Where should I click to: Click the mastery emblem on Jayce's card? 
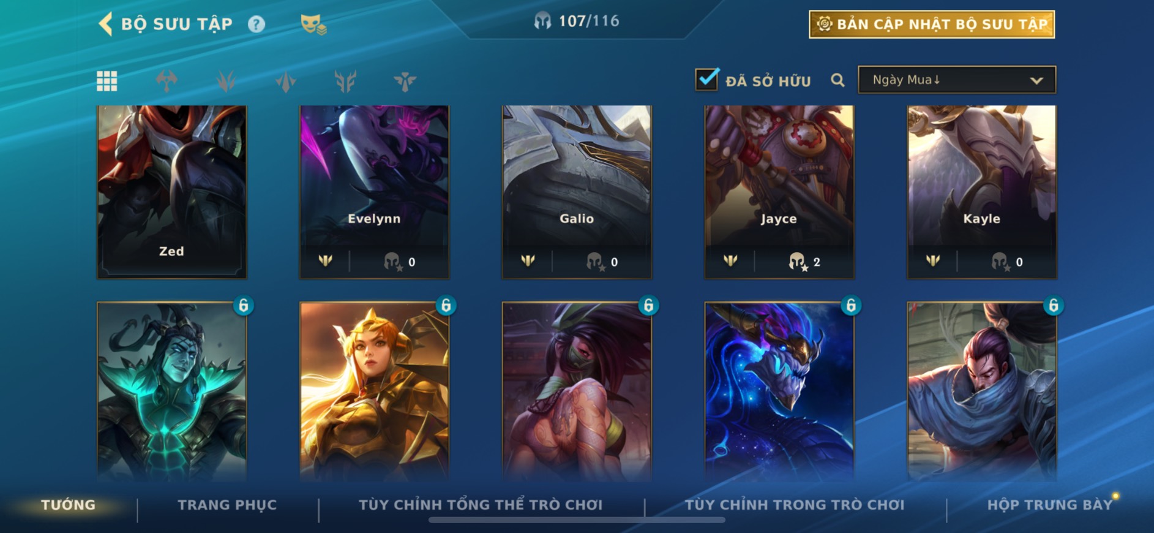click(x=730, y=261)
